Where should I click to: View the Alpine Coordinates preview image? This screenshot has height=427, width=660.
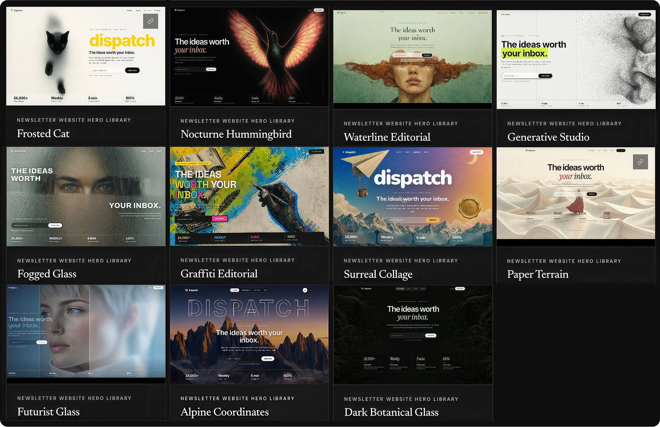point(249,334)
